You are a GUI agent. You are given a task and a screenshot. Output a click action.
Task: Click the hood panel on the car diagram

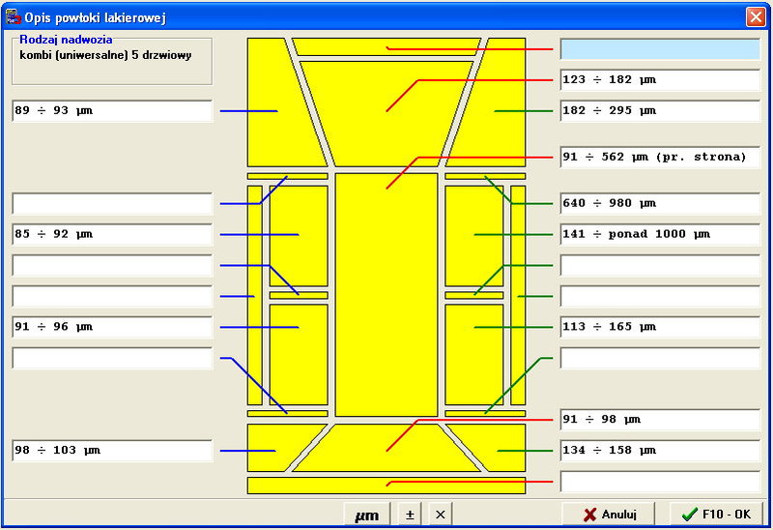(x=386, y=113)
